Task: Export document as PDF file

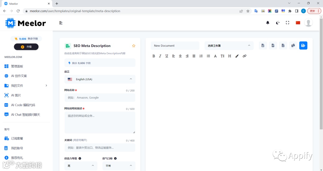Action: [x=273, y=46]
